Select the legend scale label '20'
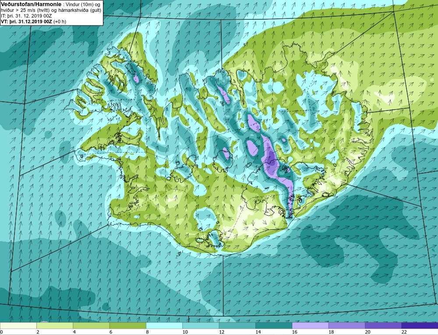Viewport: 438px width, 335px height. click(367, 332)
